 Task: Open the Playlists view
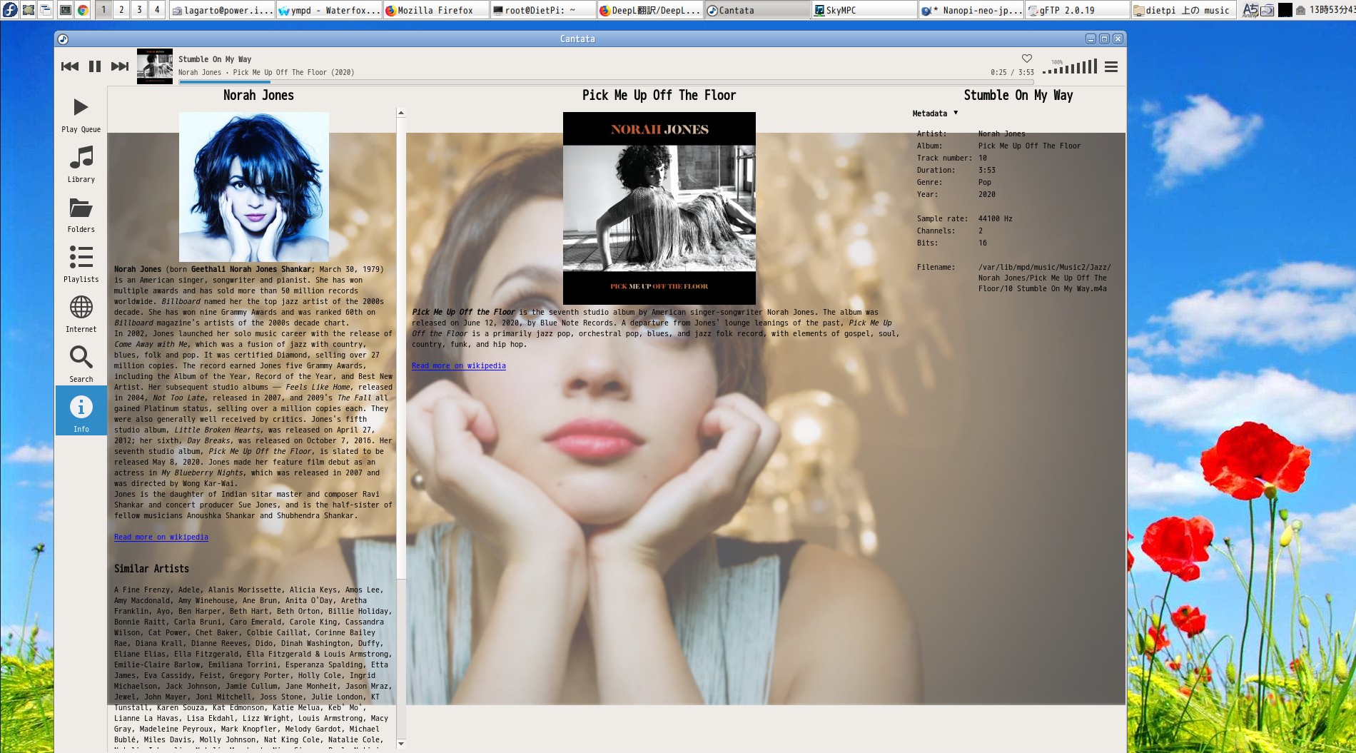81,264
